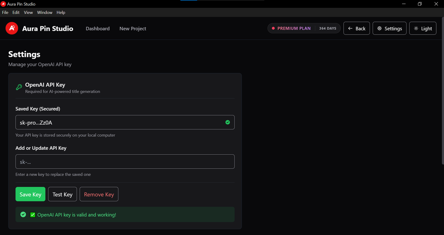Click the Test Key button
The width and height of the screenshot is (444, 235).
click(x=62, y=194)
